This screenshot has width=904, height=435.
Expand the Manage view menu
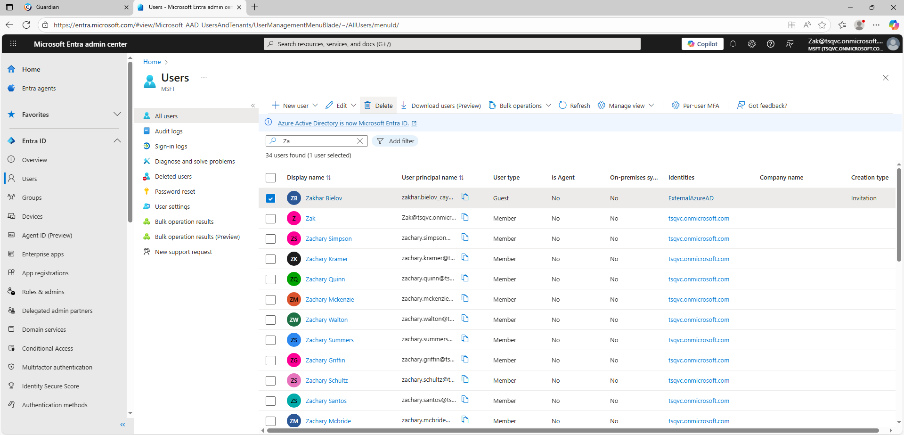(652, 105)
